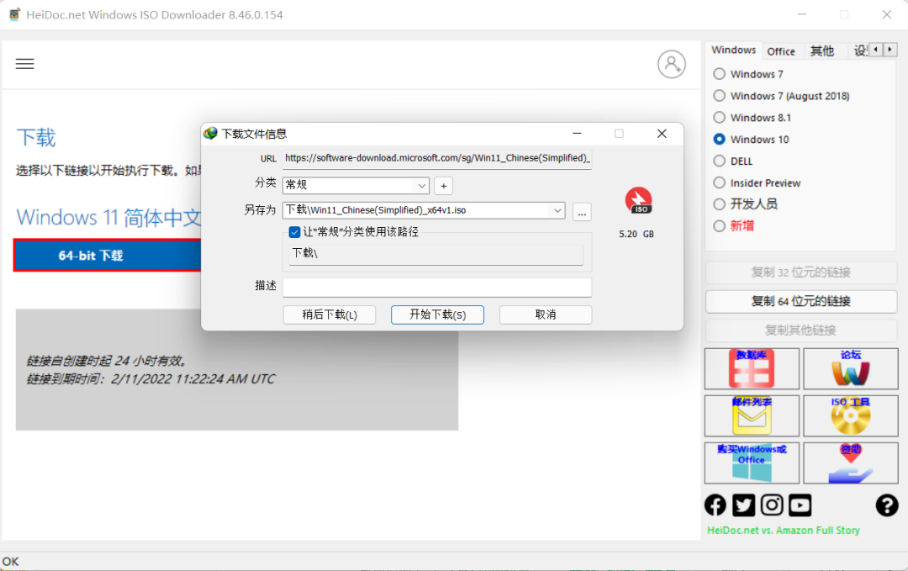This screenshot has width=908, height=571.
Task: Open the Instagram icon
Action: [772, 505]
